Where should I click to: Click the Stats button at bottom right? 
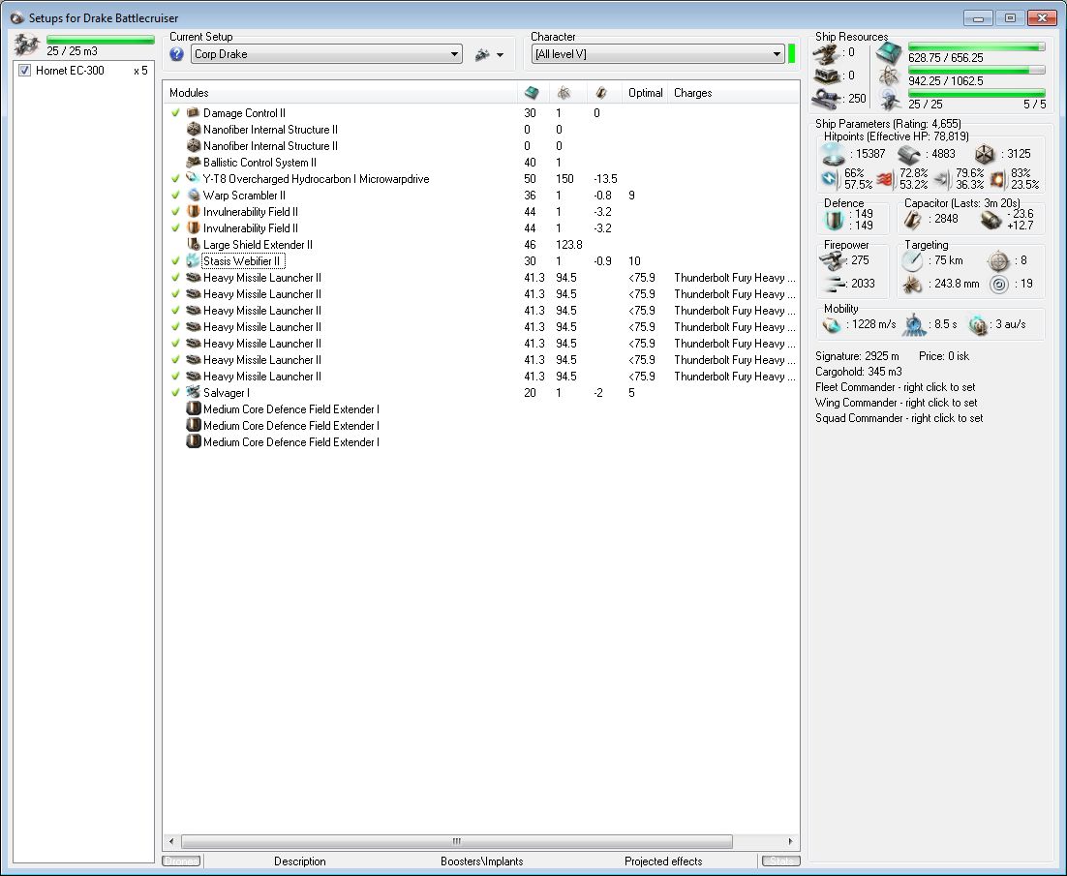[x=780, y=861]
